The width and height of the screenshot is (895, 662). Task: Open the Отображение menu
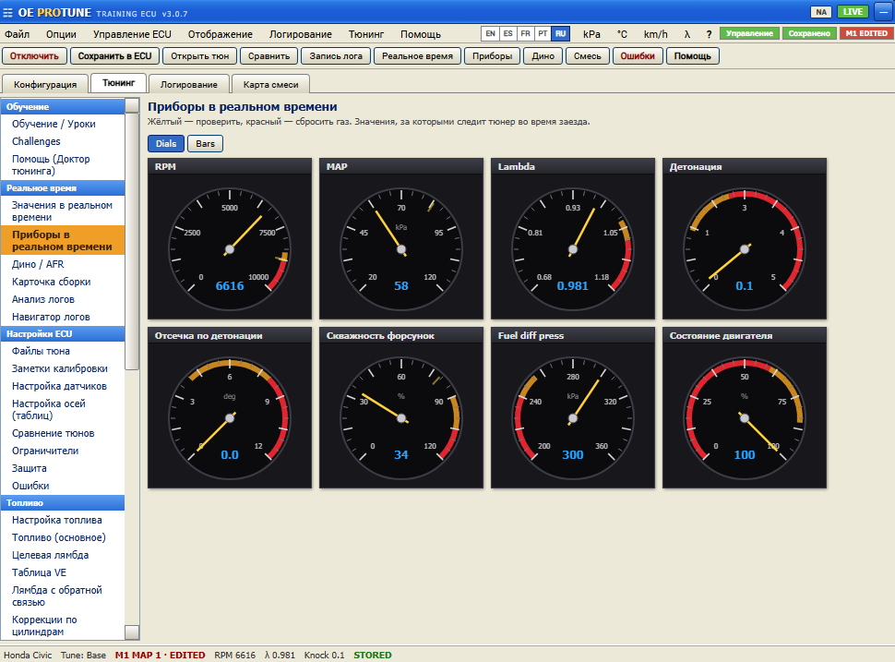(220, 34)
